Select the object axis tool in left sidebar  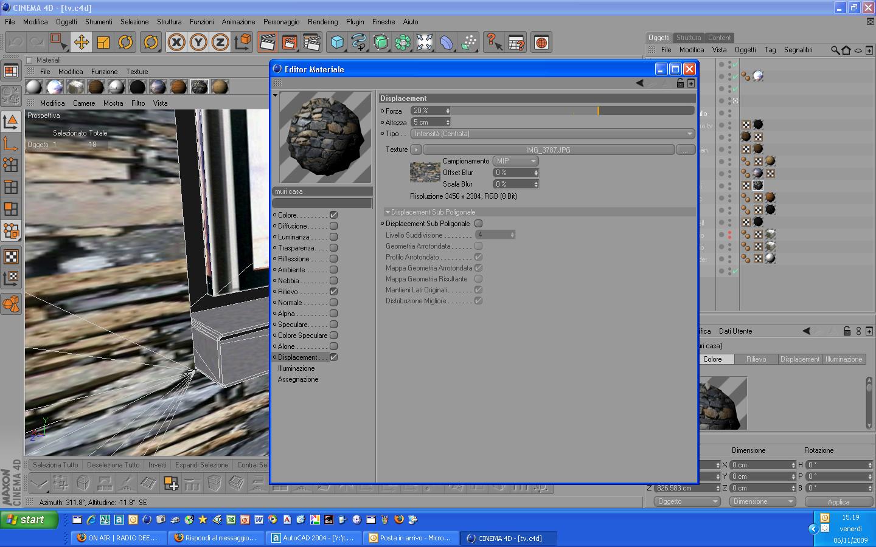[11, 144]
